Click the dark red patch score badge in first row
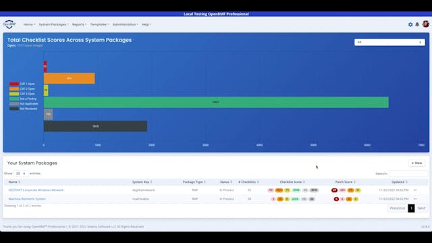This screenshot has height=243, width=432. tap(335, 190)
